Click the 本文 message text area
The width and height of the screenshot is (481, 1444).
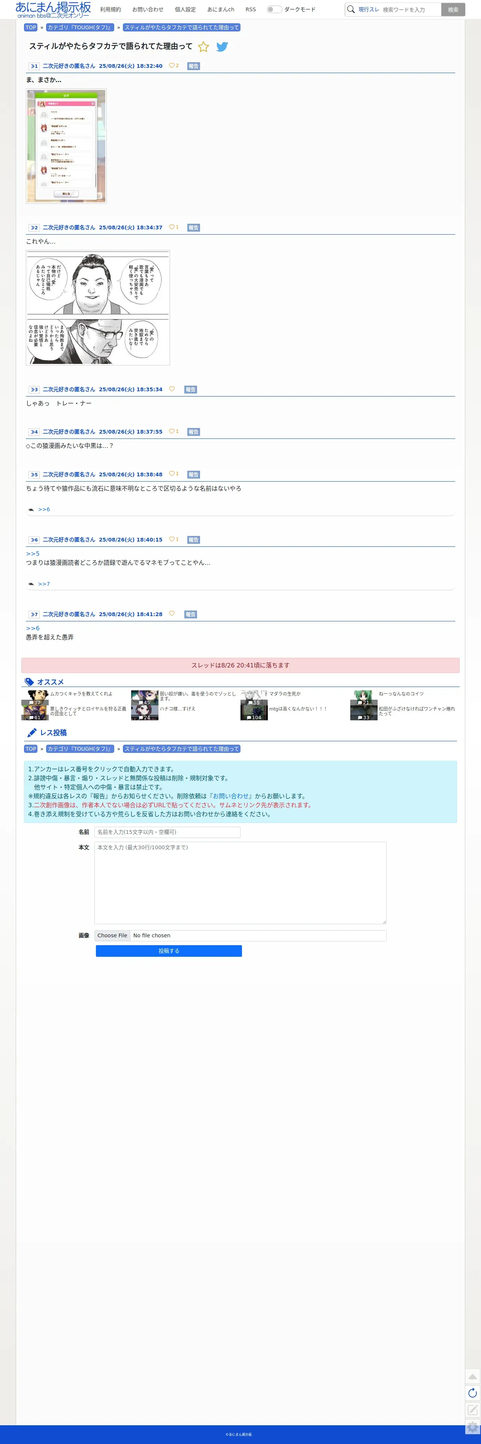[x=240, y=882]
